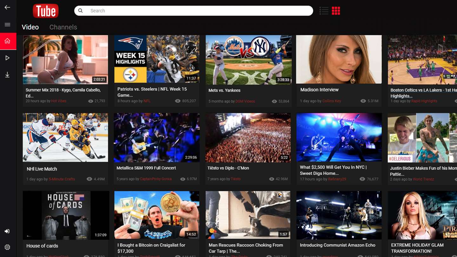Open the 5-Minute Crafts channel link
The width and height of the screenshot is (457, 257).
click(62, 179)
